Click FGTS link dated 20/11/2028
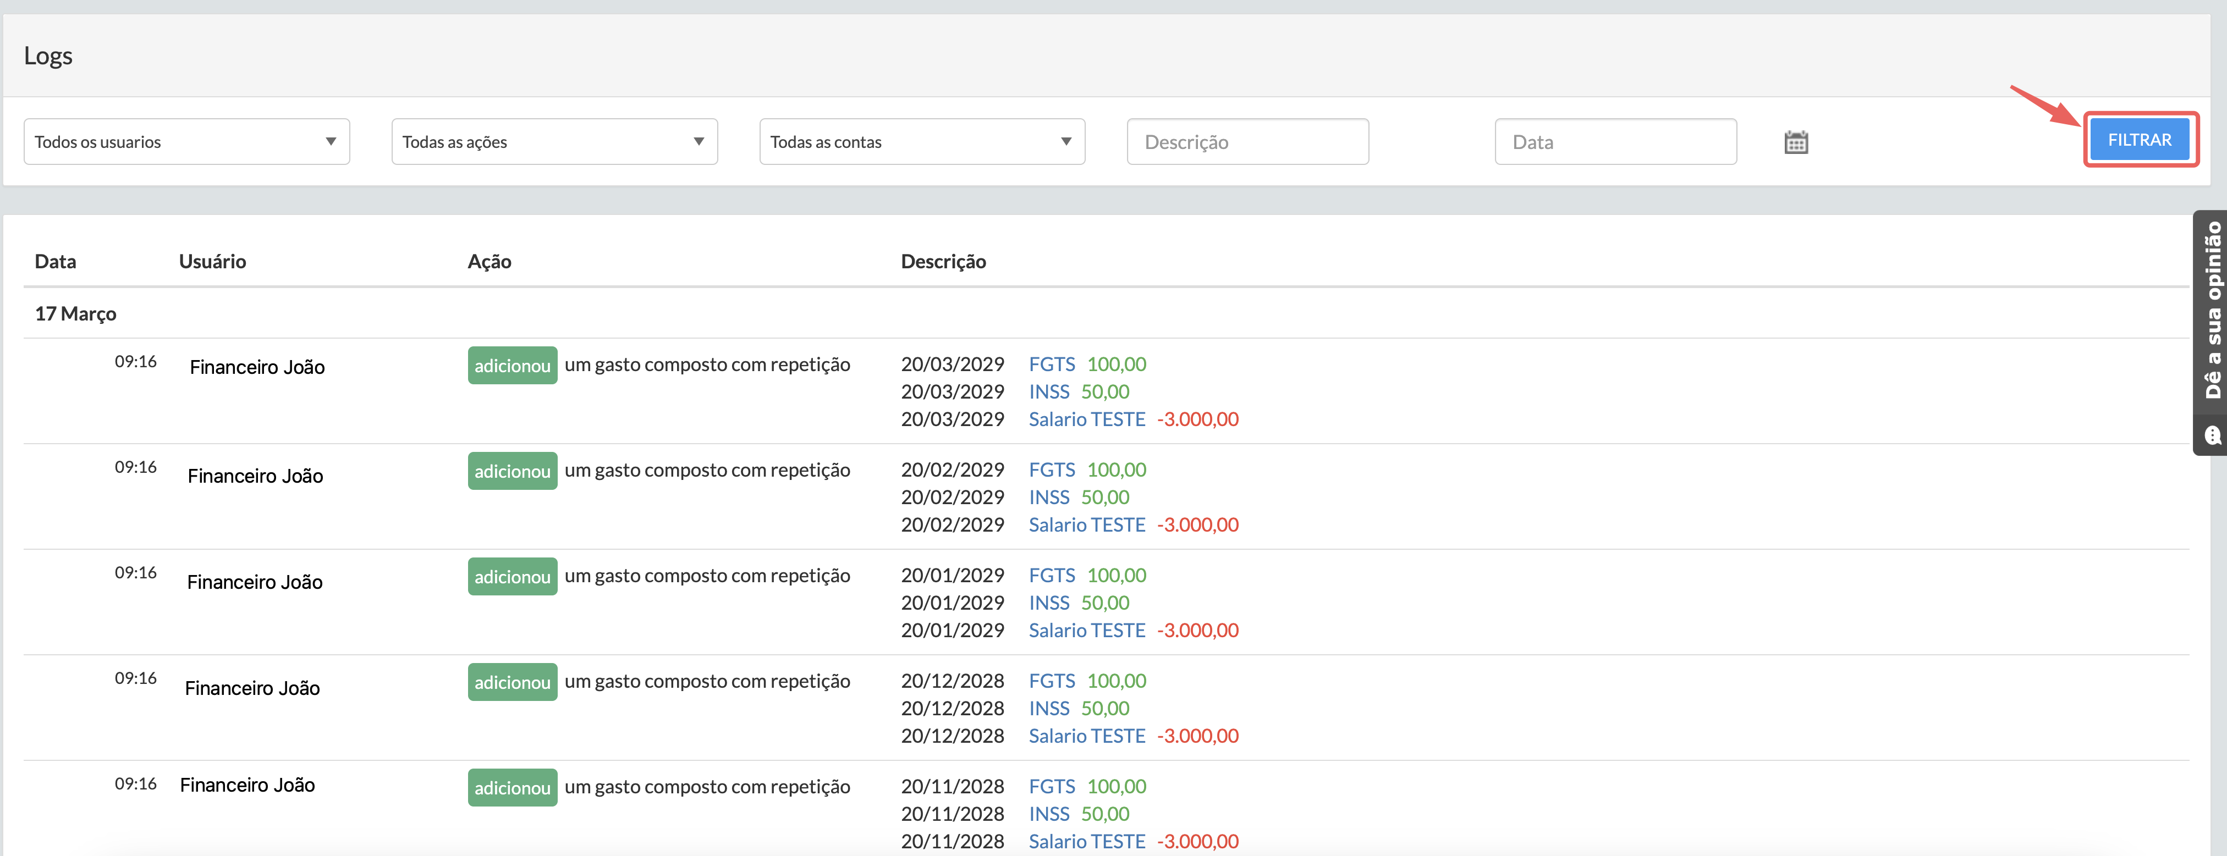Screen dimensions: 2227x856 (x=1051, y=786)
